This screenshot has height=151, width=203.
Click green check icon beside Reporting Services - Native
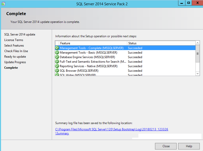[x=57, y=66]
